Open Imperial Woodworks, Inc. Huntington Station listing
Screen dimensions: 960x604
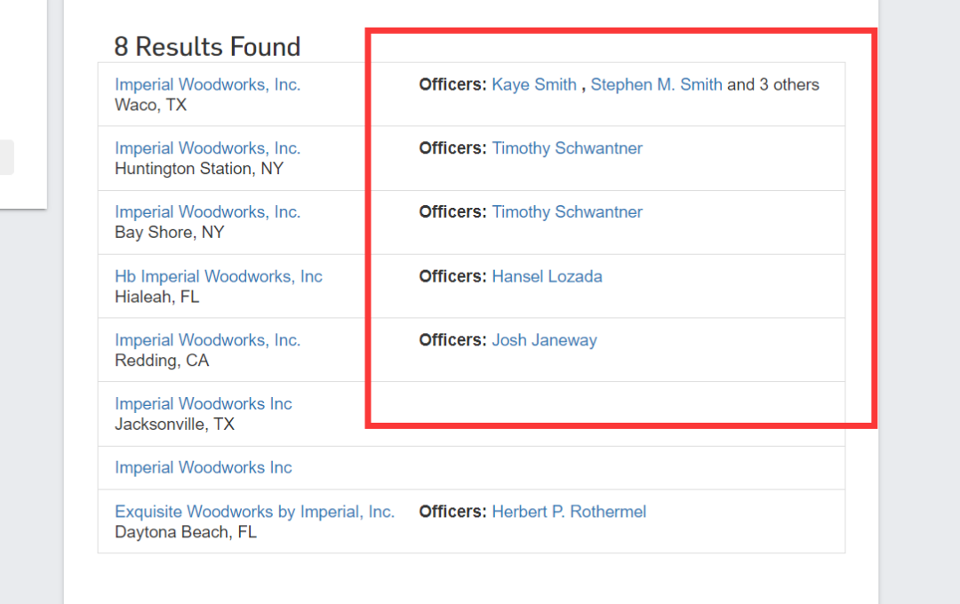(207, 148)
